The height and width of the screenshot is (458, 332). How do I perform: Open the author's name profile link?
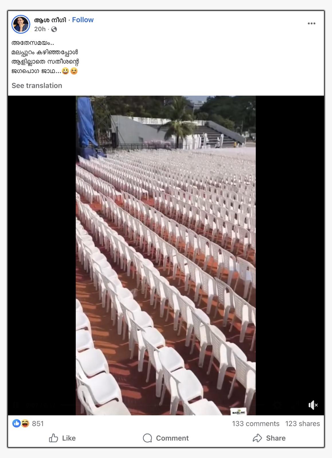(x=50, y=20)
